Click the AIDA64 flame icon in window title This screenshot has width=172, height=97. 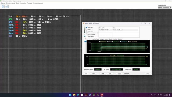[84, 23]
